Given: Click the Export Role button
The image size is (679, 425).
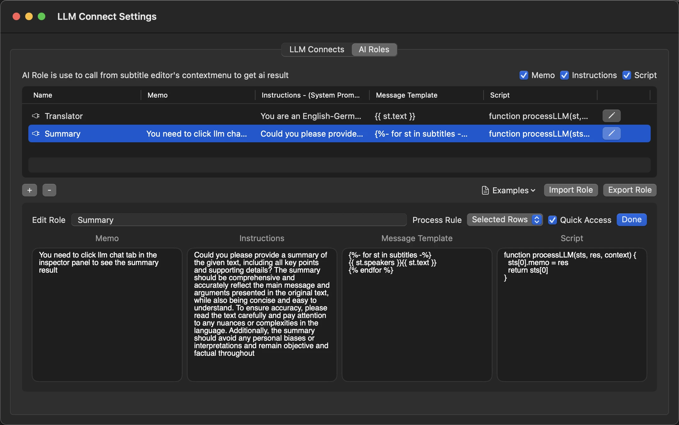Looking at the screenshot, I should point(630,190).
